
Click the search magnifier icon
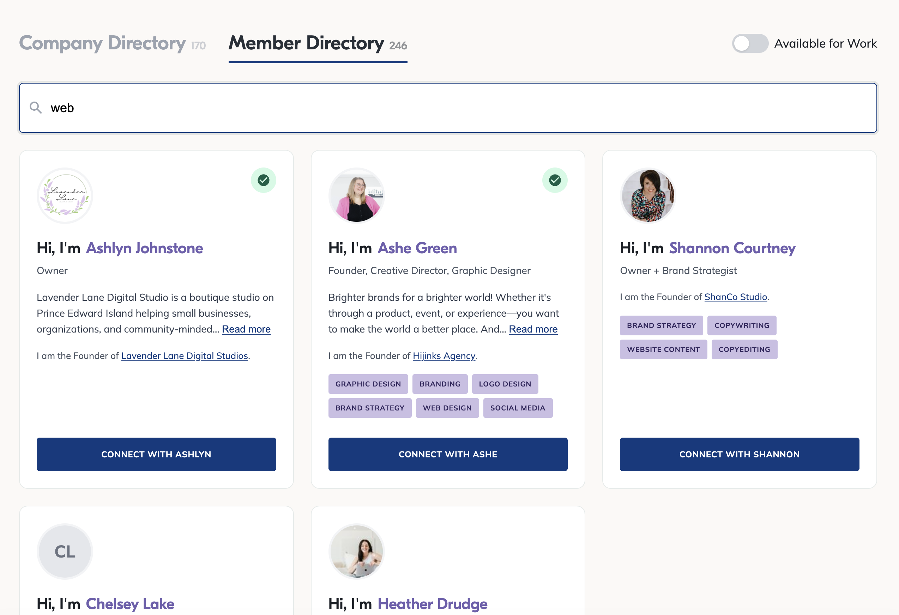[36, 108]
